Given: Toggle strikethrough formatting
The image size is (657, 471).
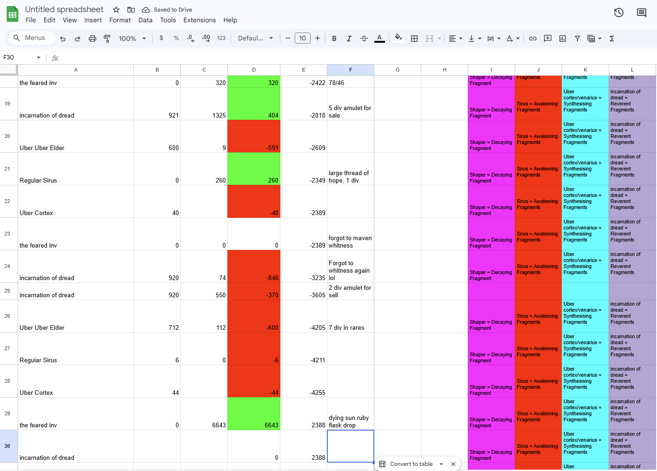Looking at the screenshot, I should (364, 38).
